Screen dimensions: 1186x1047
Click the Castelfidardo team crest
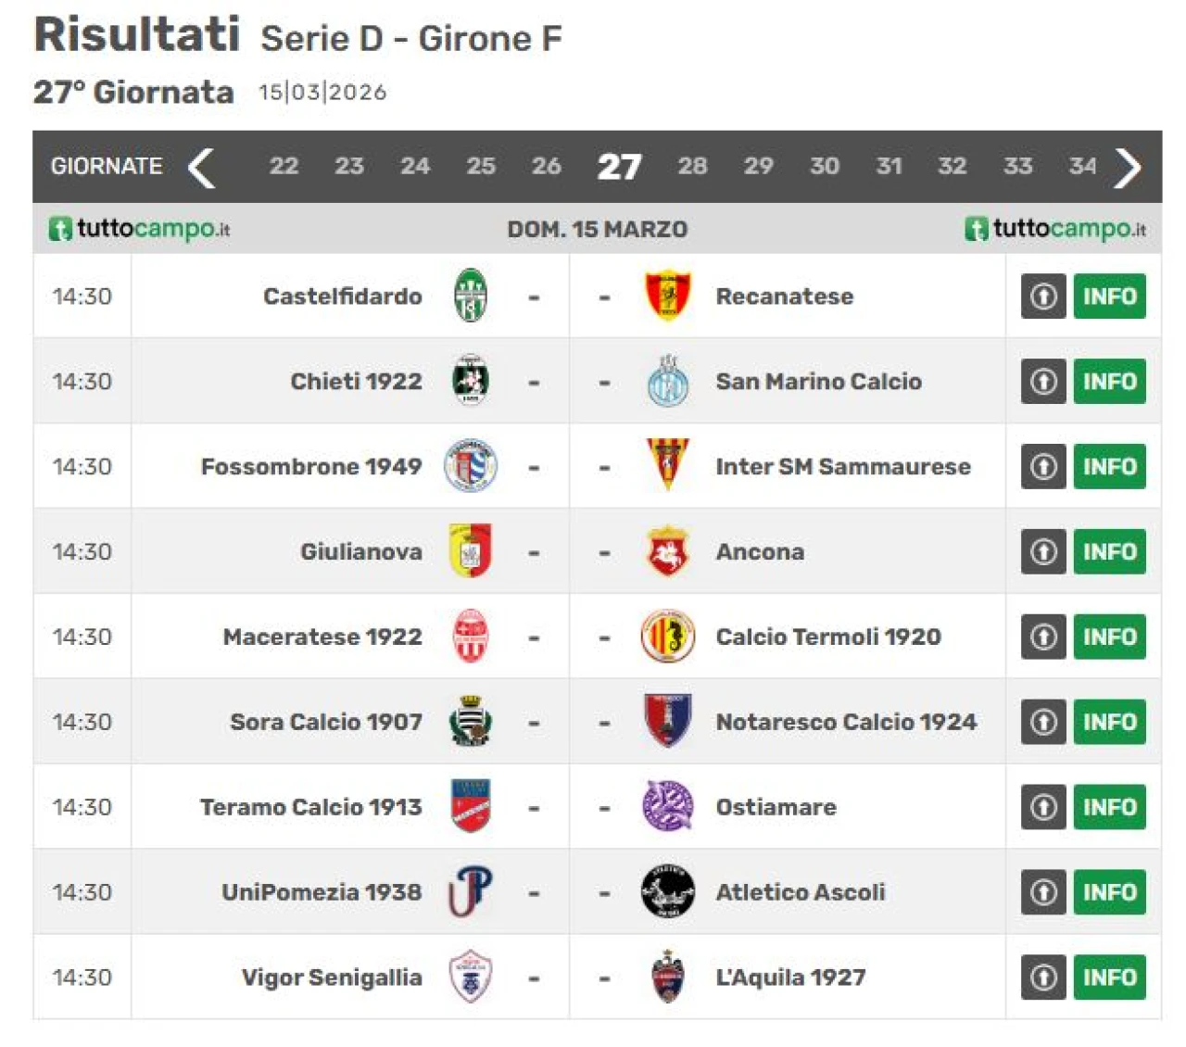tap(471, 296)
